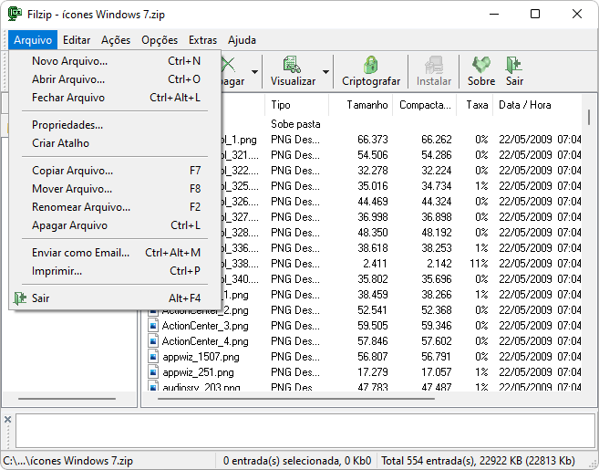The height and width of the screenshot is (470, 599).
Task: Click the 11% compression ratio cell
Action: (x=479, y=264)
